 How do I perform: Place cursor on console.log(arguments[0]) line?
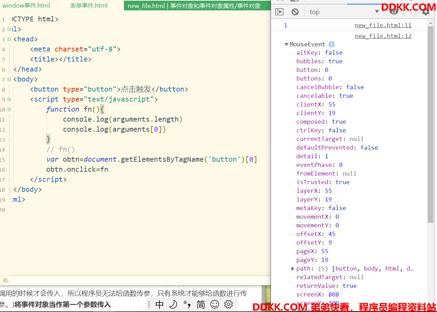[x=115, y=129]
